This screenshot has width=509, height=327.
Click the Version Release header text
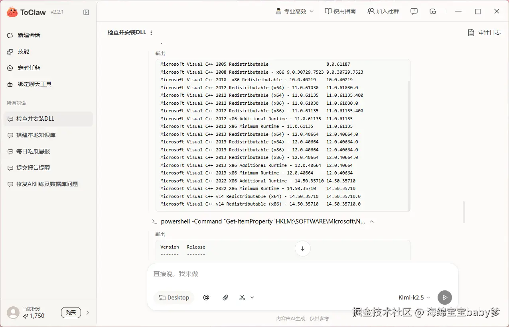[183, 247]
